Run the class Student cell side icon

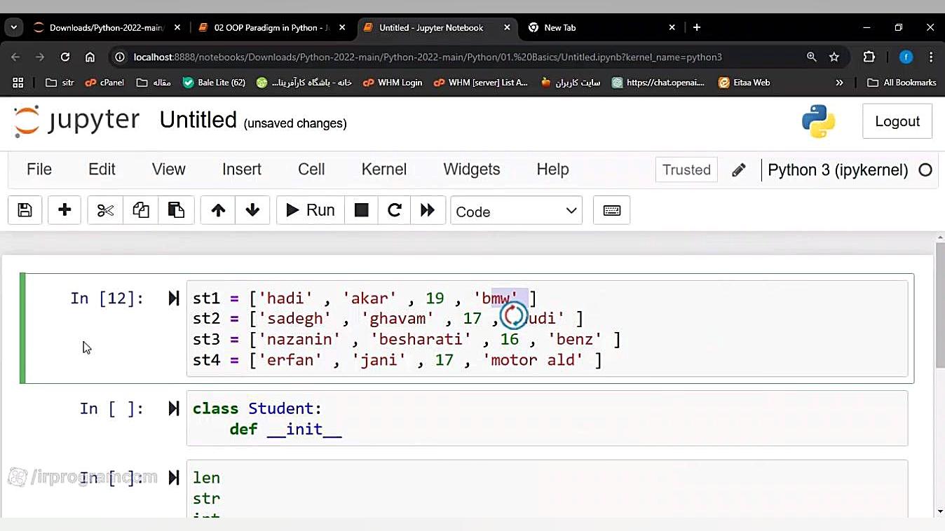coord(174,408)
